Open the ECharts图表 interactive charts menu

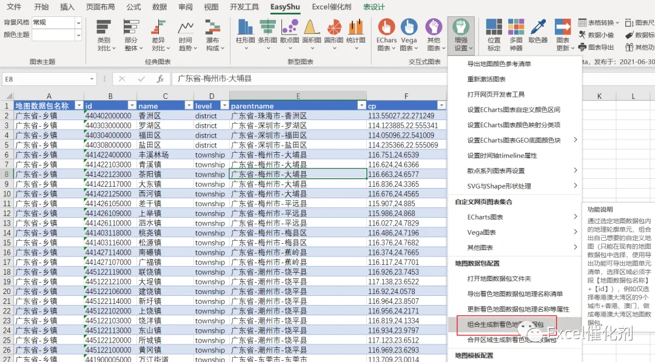click(x=386, y=36)
